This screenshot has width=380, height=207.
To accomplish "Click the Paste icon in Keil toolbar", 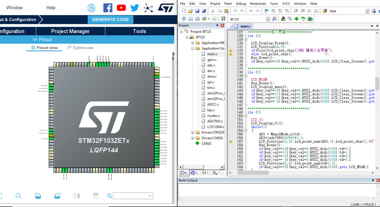I will click(x=226, y=11).
